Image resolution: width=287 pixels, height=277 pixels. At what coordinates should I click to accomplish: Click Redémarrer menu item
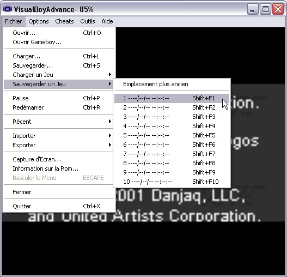59,107
